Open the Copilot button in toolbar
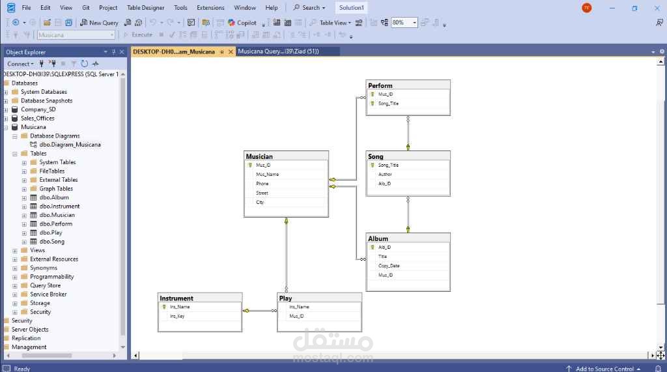Image resolution: width=667 pixels, height=372 pixels. [x=242, y=23]
